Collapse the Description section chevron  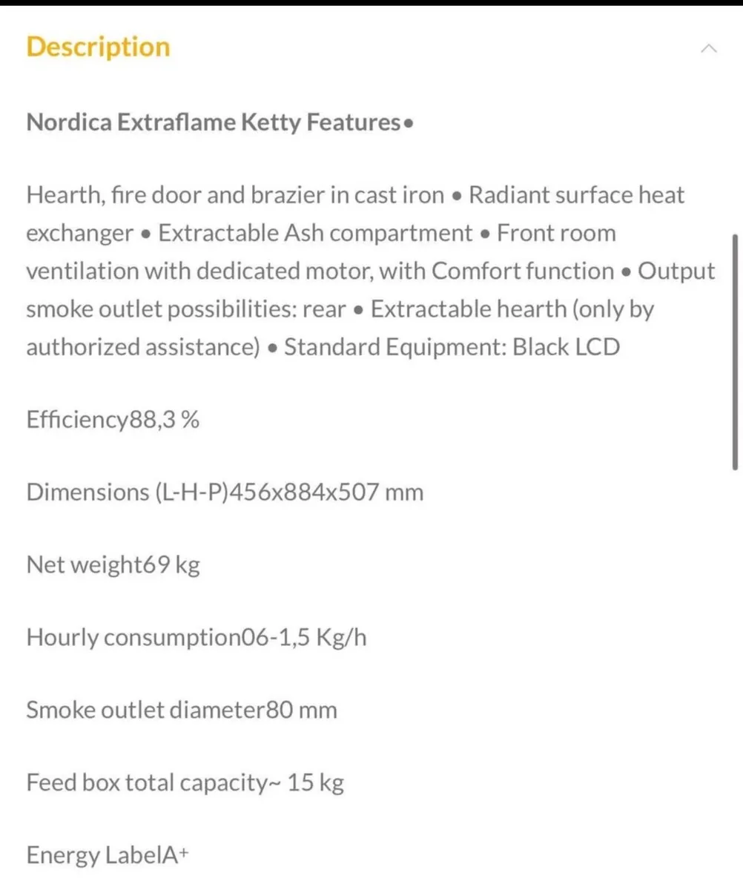(x=708, y=49)
